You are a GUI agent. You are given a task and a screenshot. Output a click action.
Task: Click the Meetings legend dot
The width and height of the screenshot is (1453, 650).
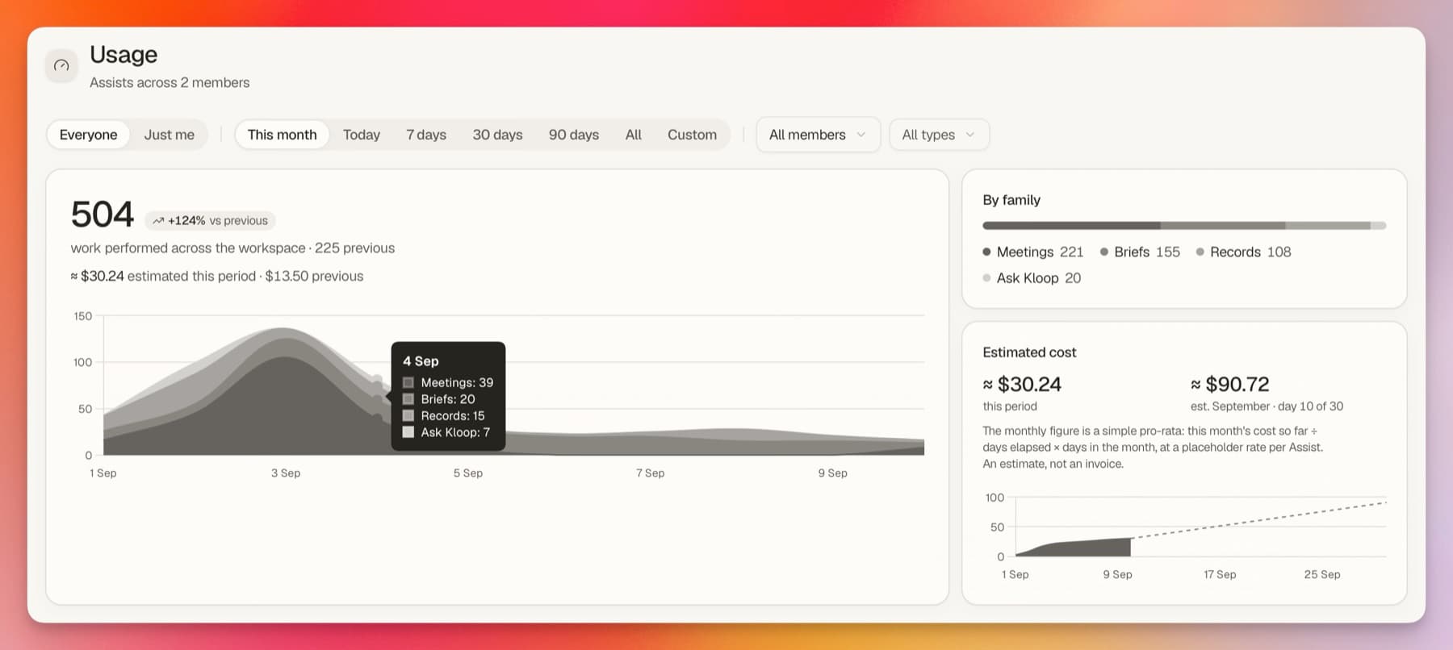pyautogui.click(x=986, y=252)
